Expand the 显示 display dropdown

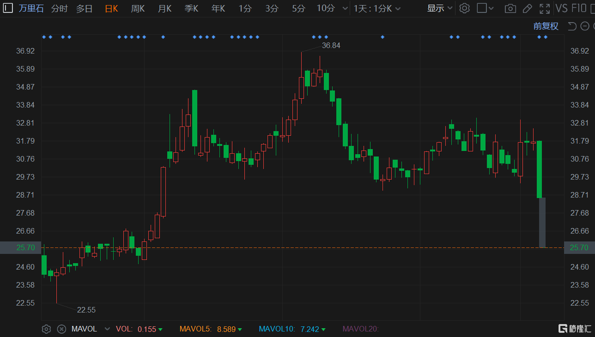pyautogui.click(x=440, y=8)
